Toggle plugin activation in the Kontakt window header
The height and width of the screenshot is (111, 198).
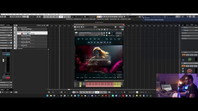[75, 27]
